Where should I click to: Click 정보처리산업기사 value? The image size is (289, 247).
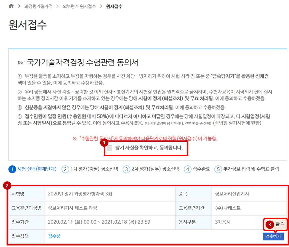tap(232, 194)
